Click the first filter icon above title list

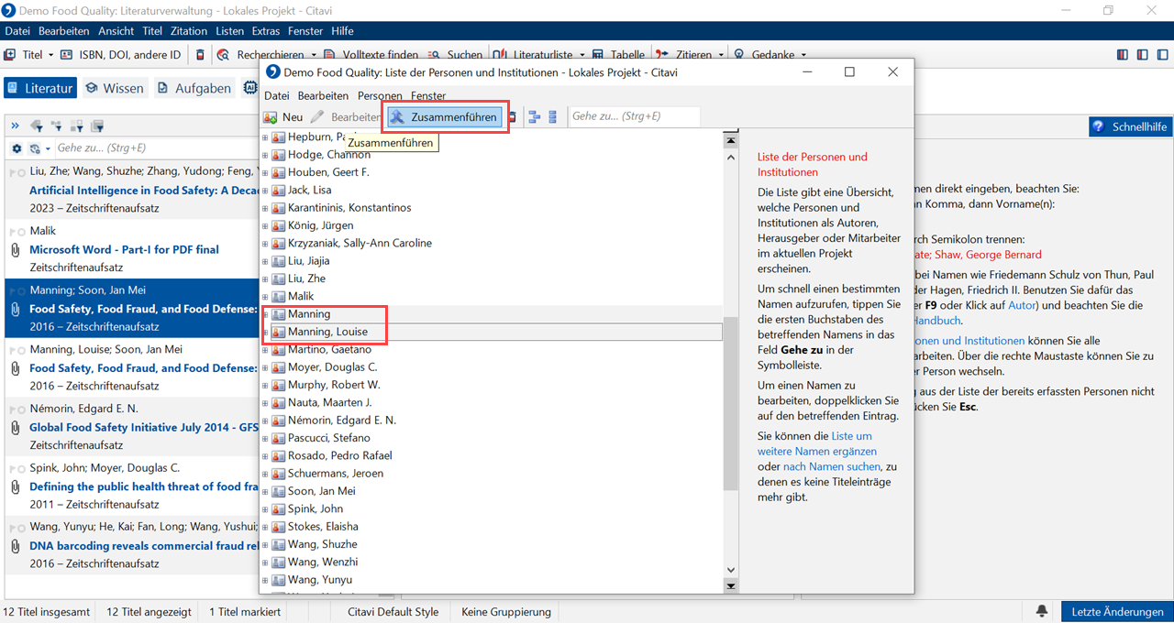click(x=37, y=126)
